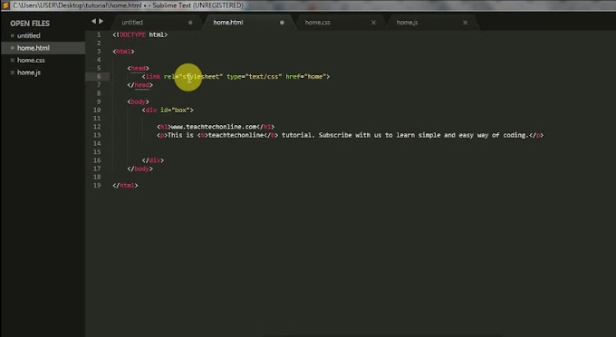616x337 pixels.
Task: Place cursor on opening html tag
Action: [123, 52]
